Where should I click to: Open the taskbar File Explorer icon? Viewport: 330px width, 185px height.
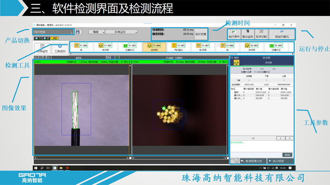pyautogui.click(x=61, y=168)
